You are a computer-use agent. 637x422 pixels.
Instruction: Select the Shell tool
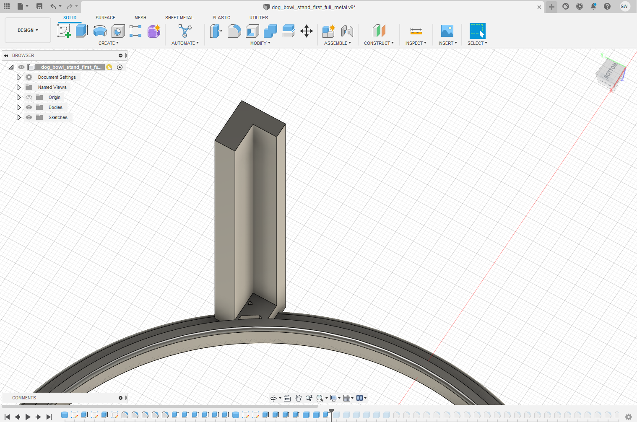pyautogui.click(x=252, y=31)
